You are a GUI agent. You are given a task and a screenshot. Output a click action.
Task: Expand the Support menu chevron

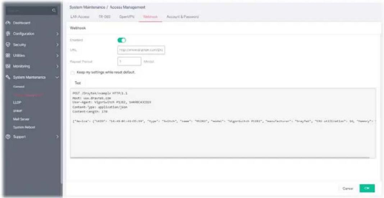coord(57,136)
